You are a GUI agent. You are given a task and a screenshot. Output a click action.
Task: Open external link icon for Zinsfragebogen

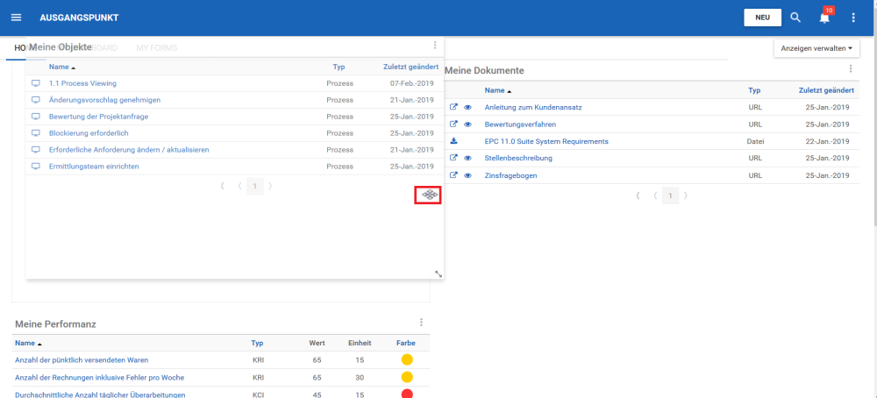coord(453,175)
